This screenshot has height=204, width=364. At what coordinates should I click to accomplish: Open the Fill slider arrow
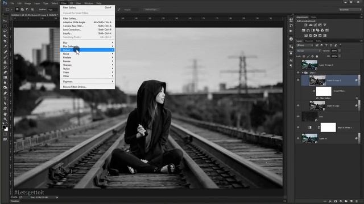point(340,56)
